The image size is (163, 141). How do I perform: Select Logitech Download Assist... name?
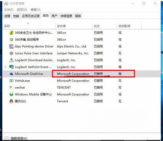point(34,60)
